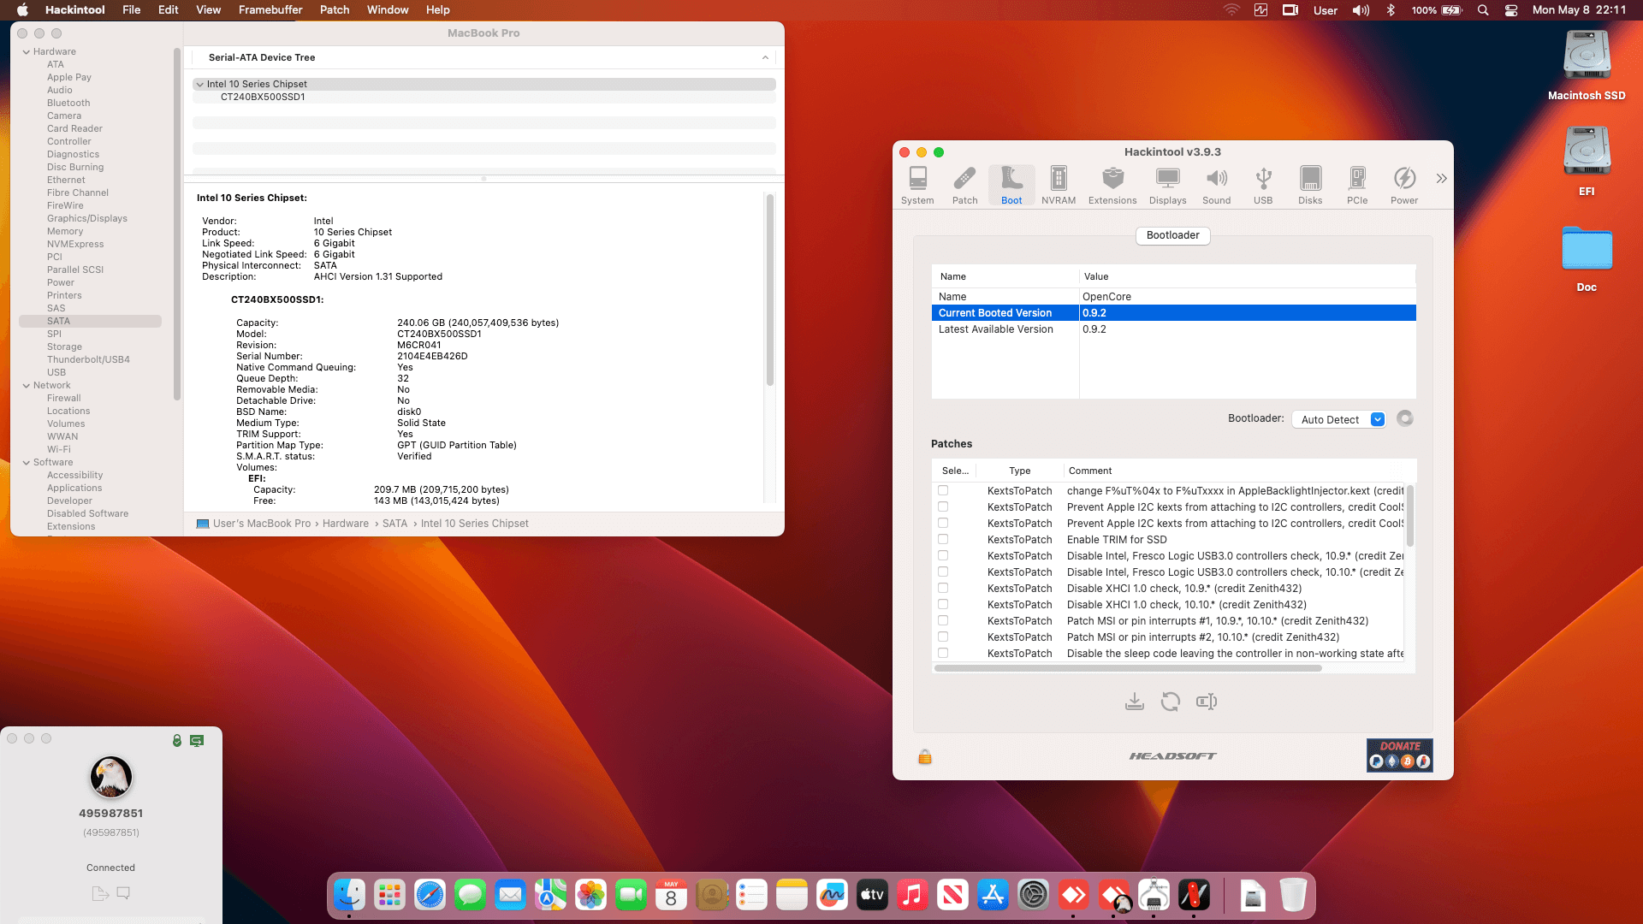The width and height of the screenshot is (1643, 924).
Task: Open the System tab in Hackintool toolbar
Action: pos(917,185)
